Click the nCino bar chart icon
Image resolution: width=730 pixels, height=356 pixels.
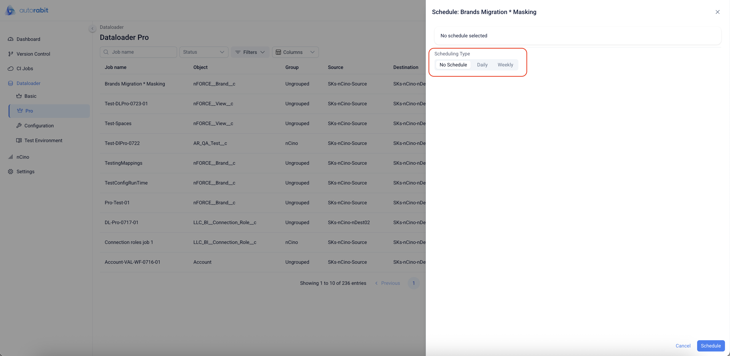pyautogui.click(x=11, y=157)
